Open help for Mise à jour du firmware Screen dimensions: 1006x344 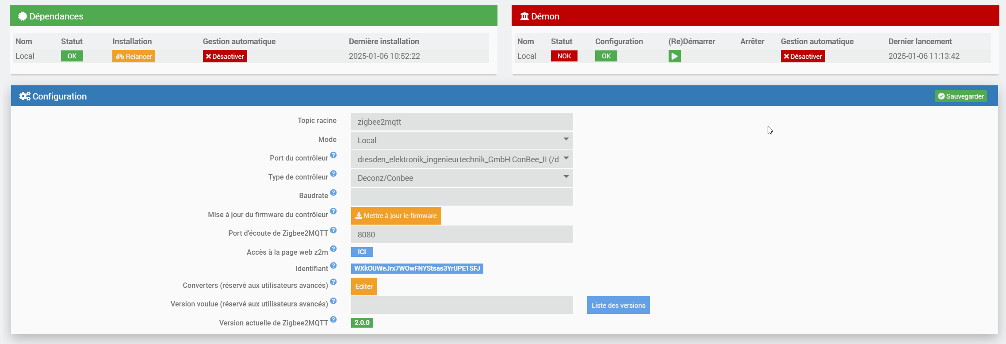pyautogui.click(x=333, y=211)
